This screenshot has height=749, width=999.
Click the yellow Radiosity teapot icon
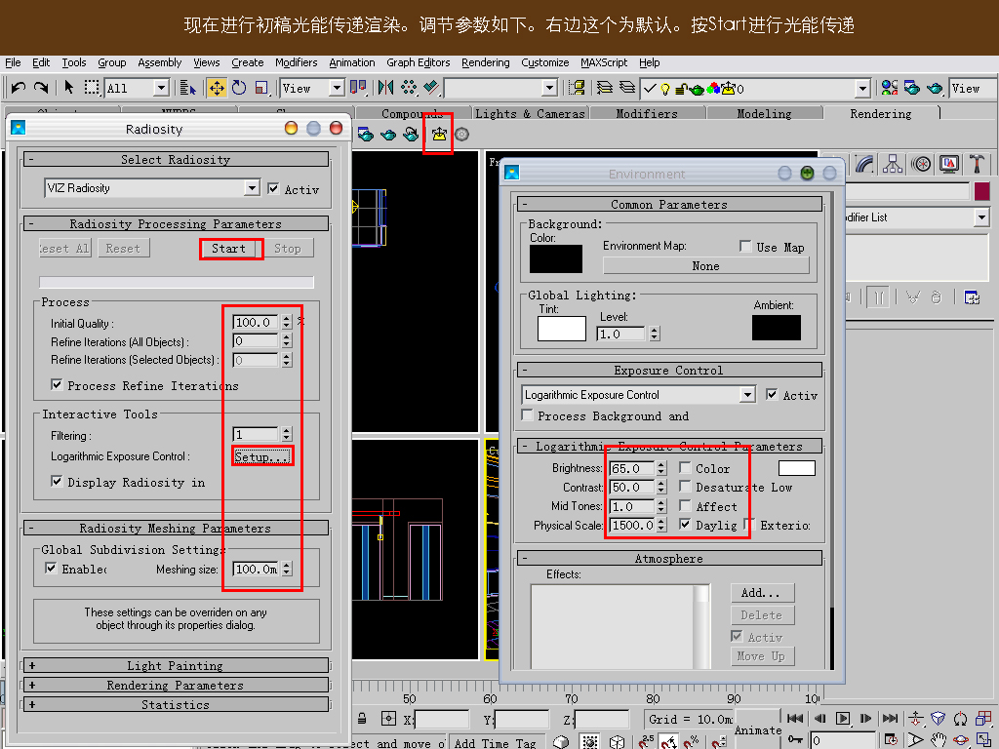click(x=439, y=135)
